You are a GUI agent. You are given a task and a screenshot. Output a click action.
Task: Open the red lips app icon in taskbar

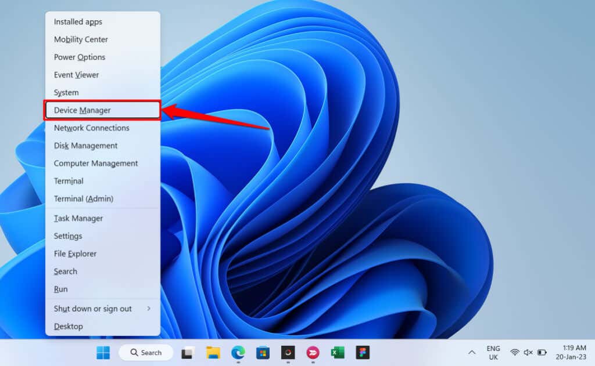(313, 353)
